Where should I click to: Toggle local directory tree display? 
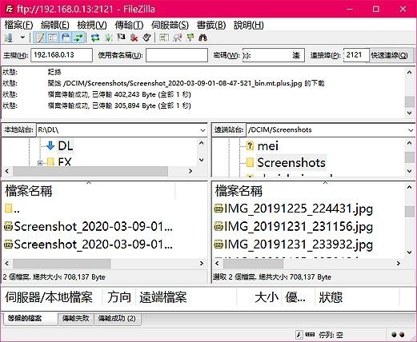pos(53,38)
